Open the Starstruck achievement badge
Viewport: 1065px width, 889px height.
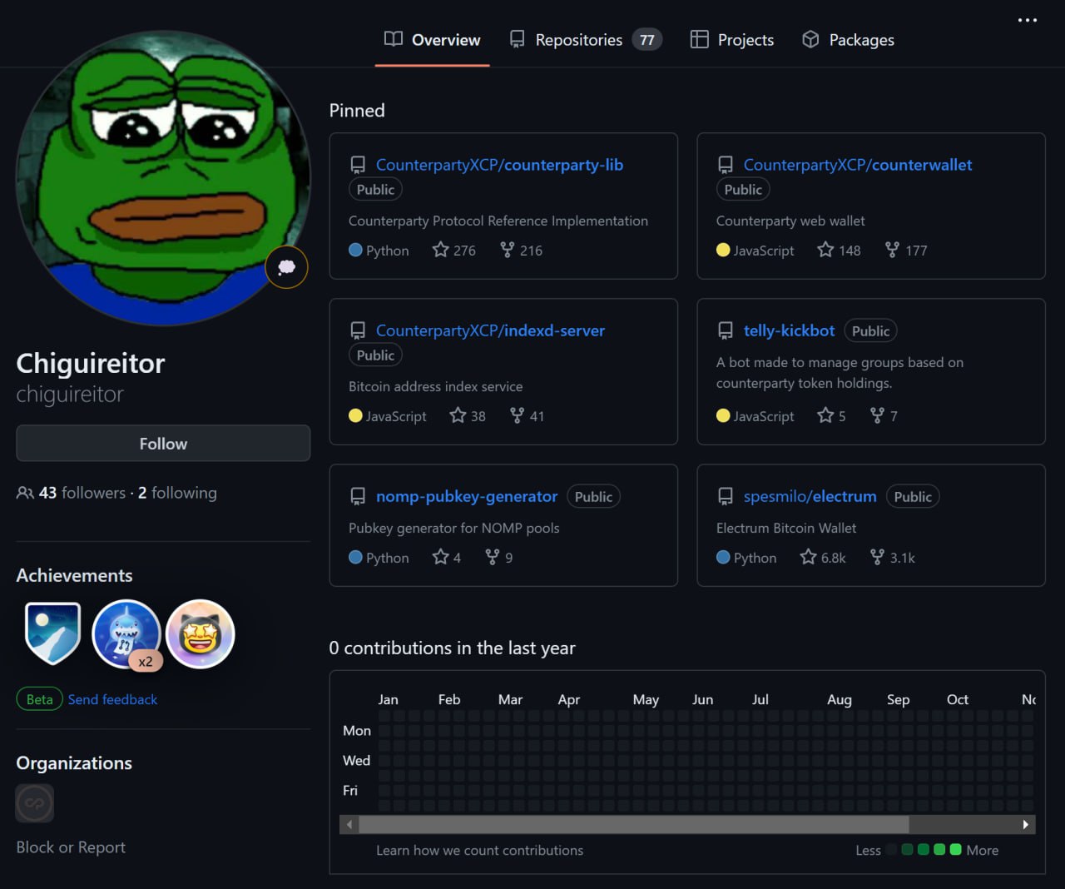(x=201, y=634)
